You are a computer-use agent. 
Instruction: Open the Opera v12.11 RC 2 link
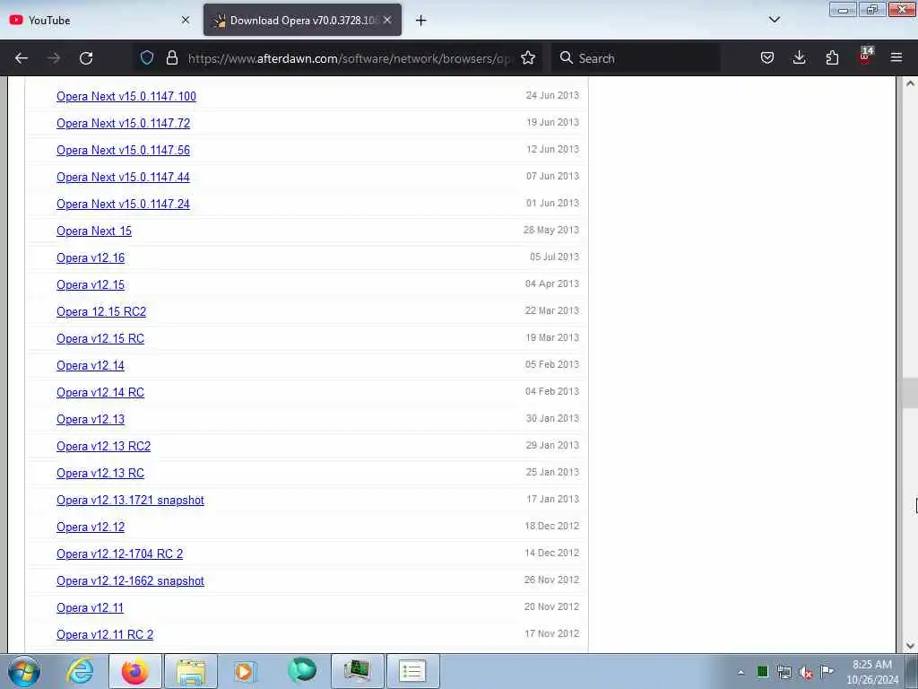(105, 635)
